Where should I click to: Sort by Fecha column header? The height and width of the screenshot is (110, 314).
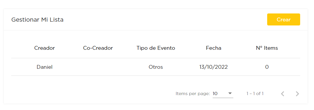(214, 48)
